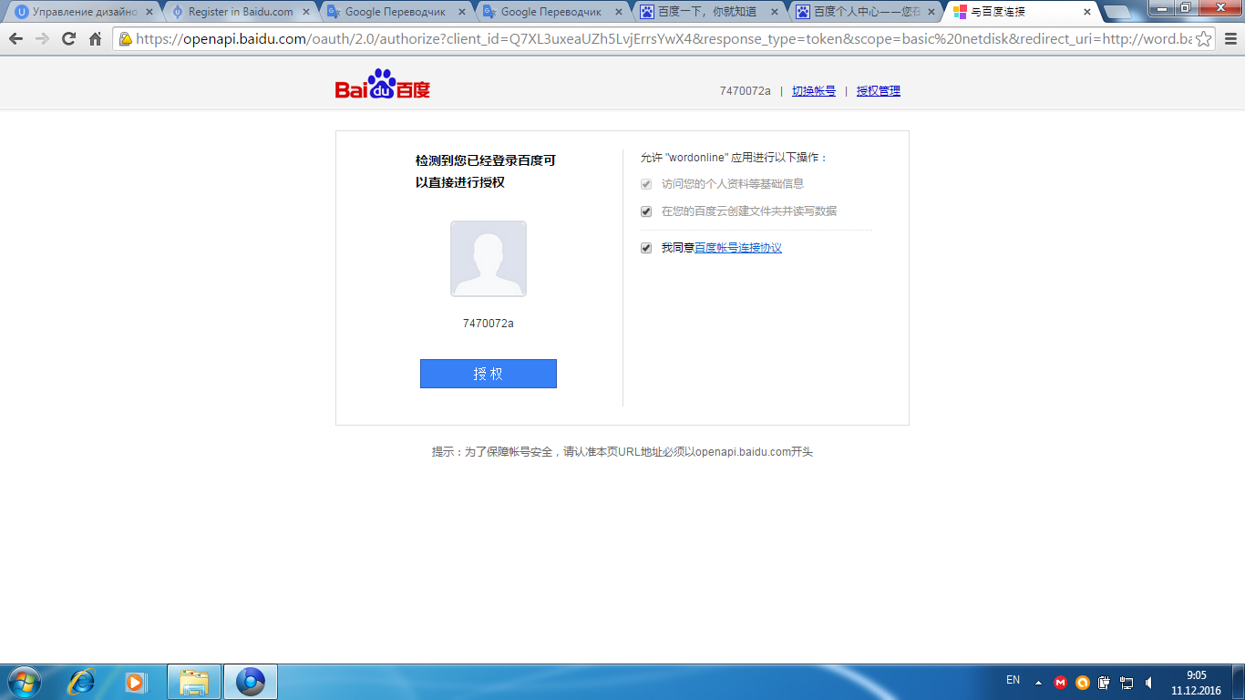
Task: Close the 与百度连接 tab
Action: [x=1086, y=12]
